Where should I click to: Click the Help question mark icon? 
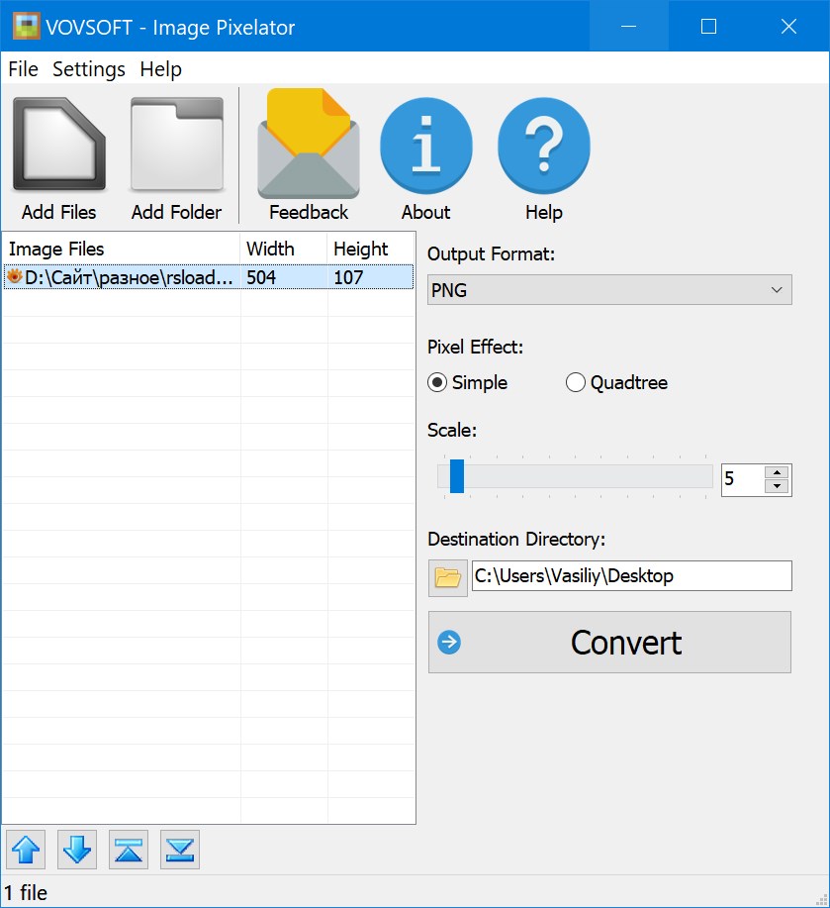point(544,146)
